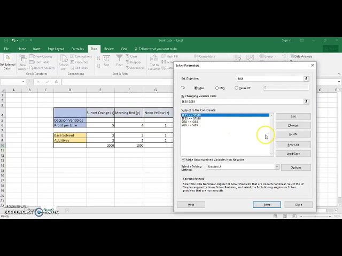Select the Max radio button
342x256 pixels.
point(196,88)
